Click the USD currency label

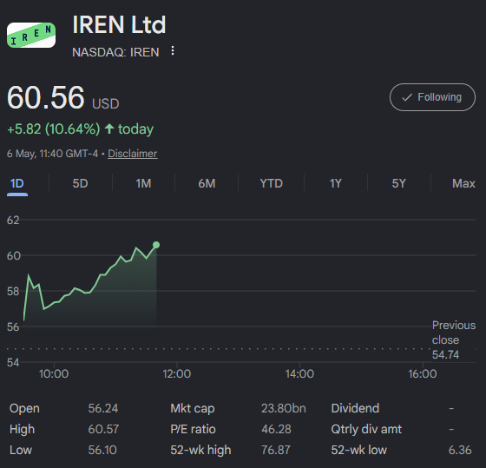pos(106,103)
